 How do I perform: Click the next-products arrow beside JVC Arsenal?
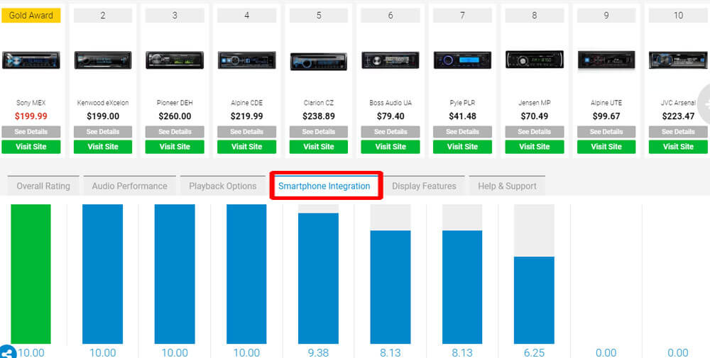click(704, 106)
